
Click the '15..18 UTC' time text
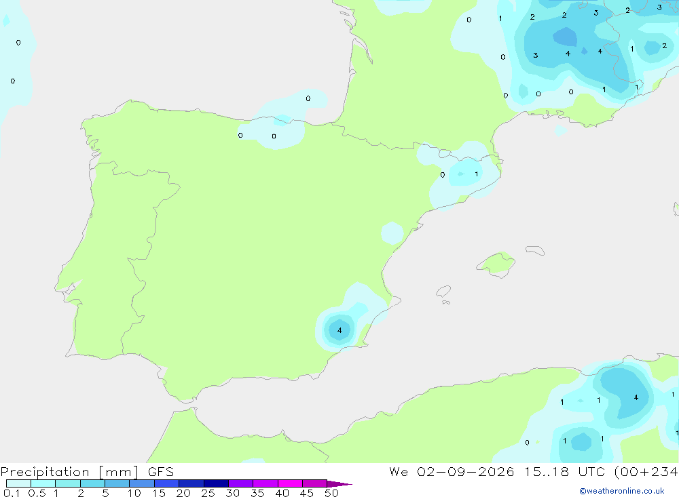[x=564, y=471]
